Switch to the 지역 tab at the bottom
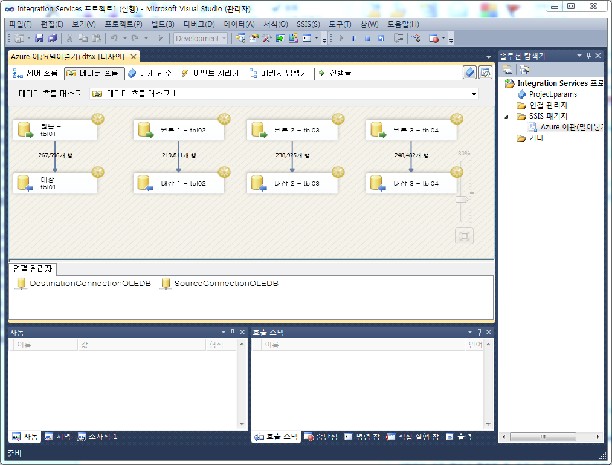 point(57,437)
